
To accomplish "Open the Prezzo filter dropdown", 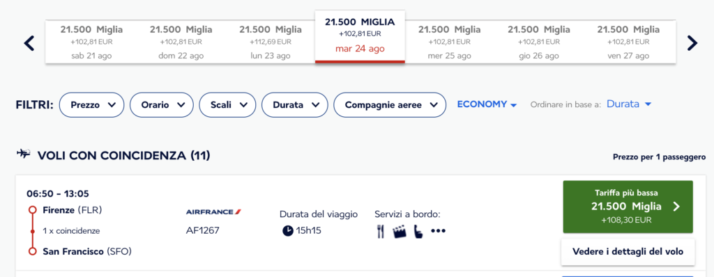I will click(x=91, y=105).
